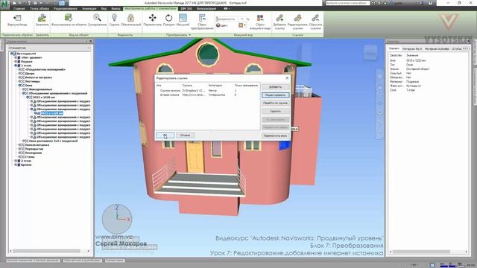Click the Категория column header
477x268 pixels.
click(215, 86)
